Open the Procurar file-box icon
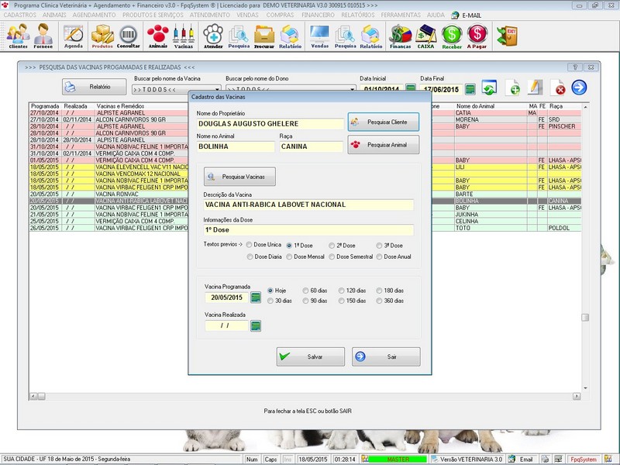620x465 pixels. [264, 36]
